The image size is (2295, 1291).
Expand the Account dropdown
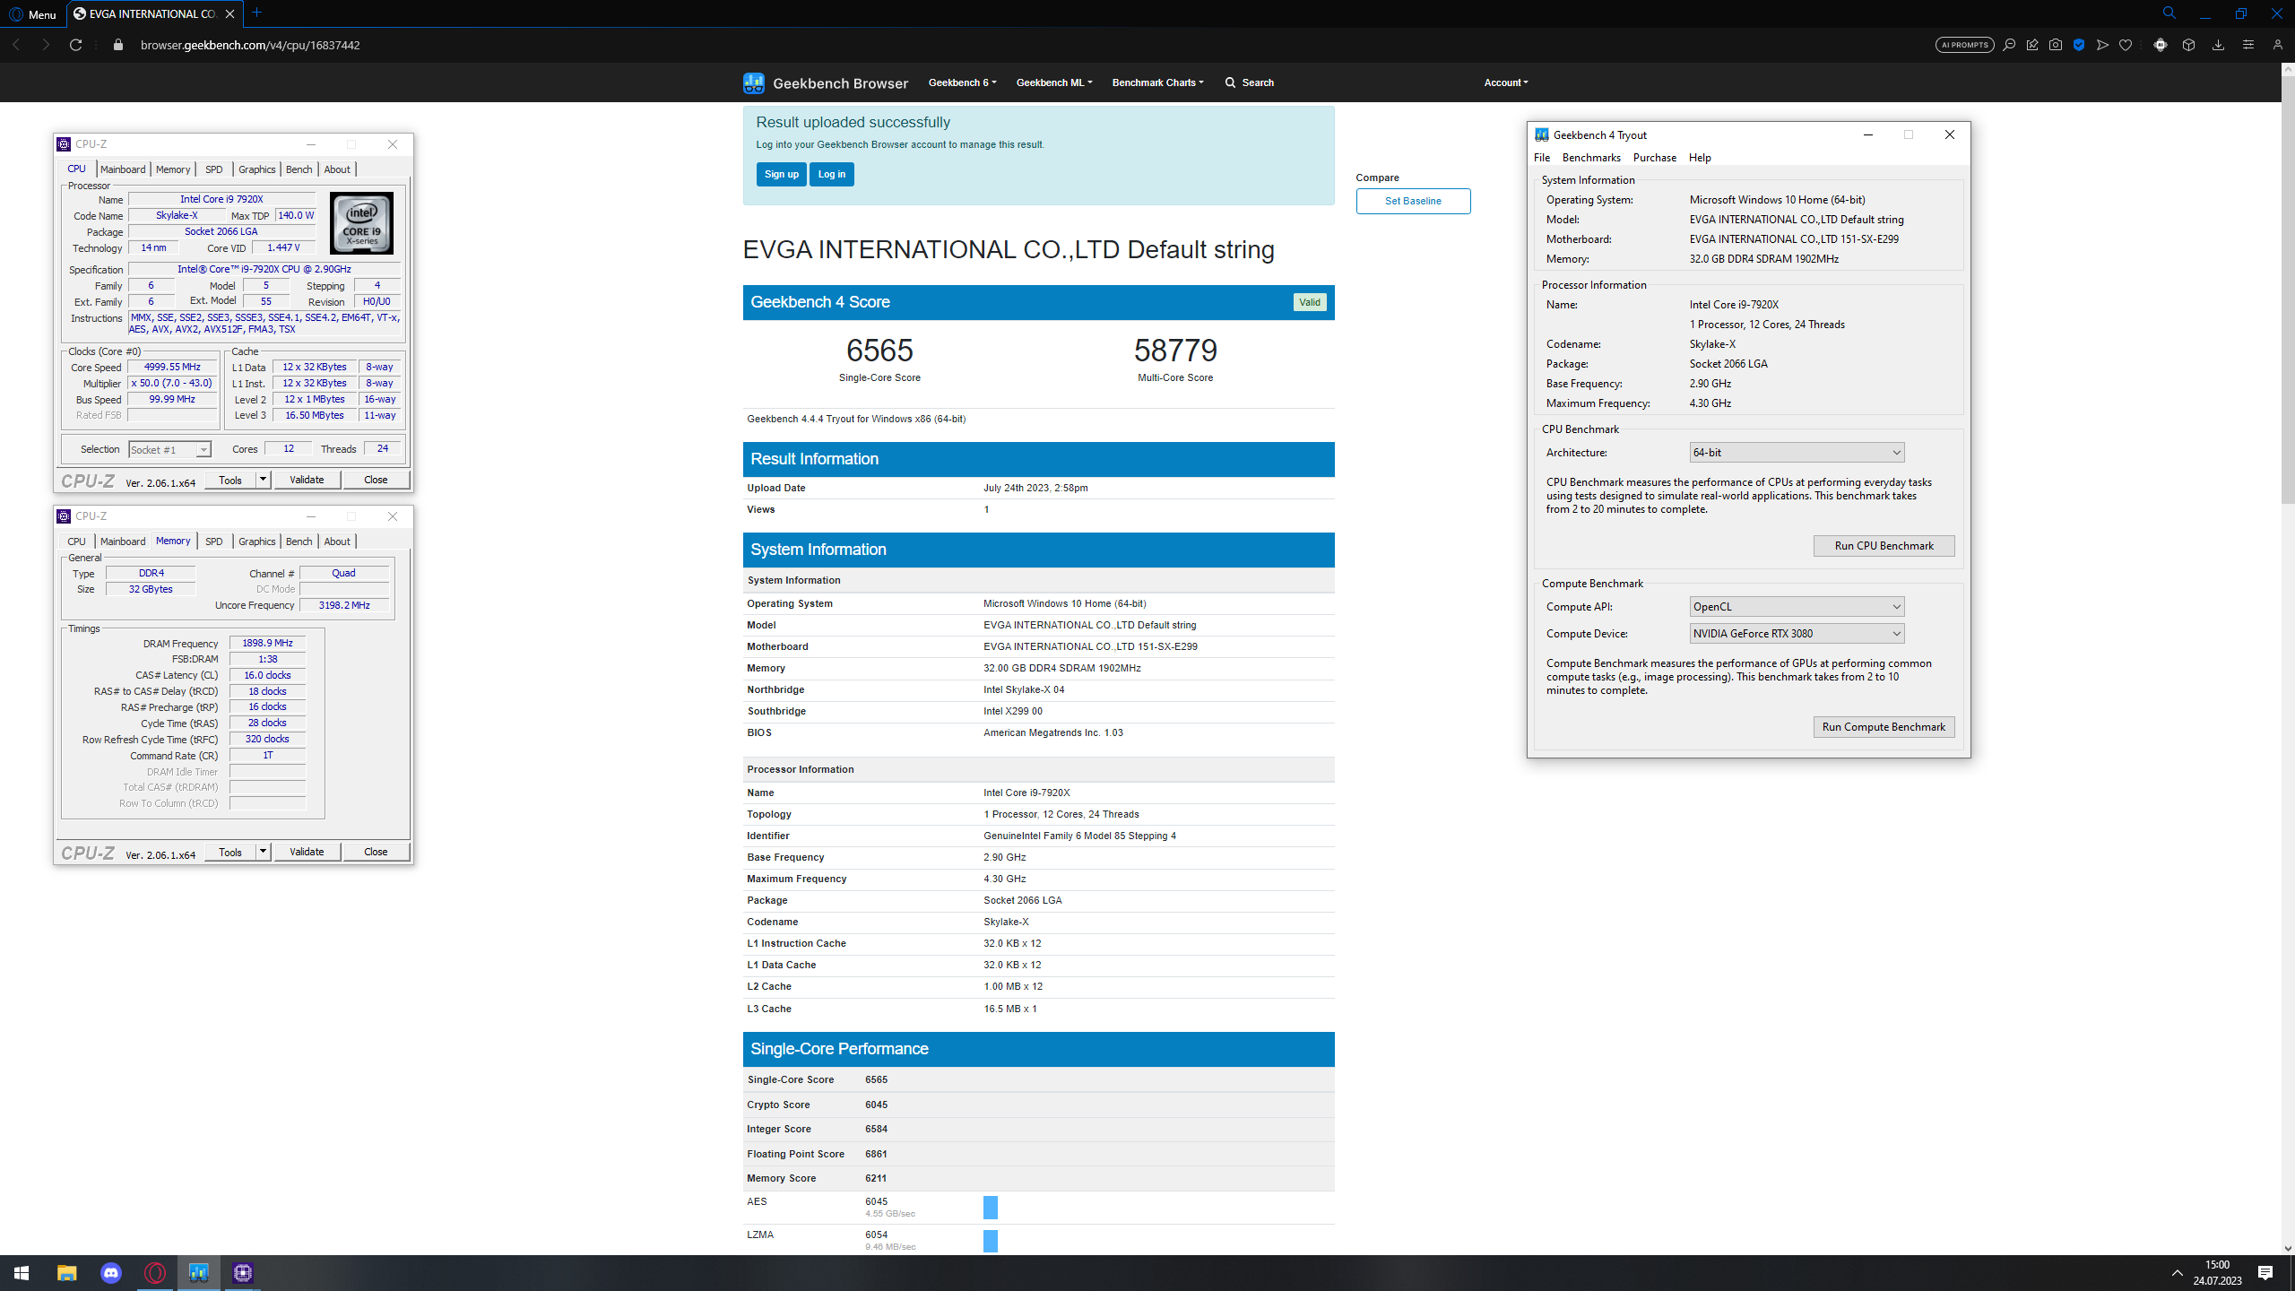pos(1506,82)
